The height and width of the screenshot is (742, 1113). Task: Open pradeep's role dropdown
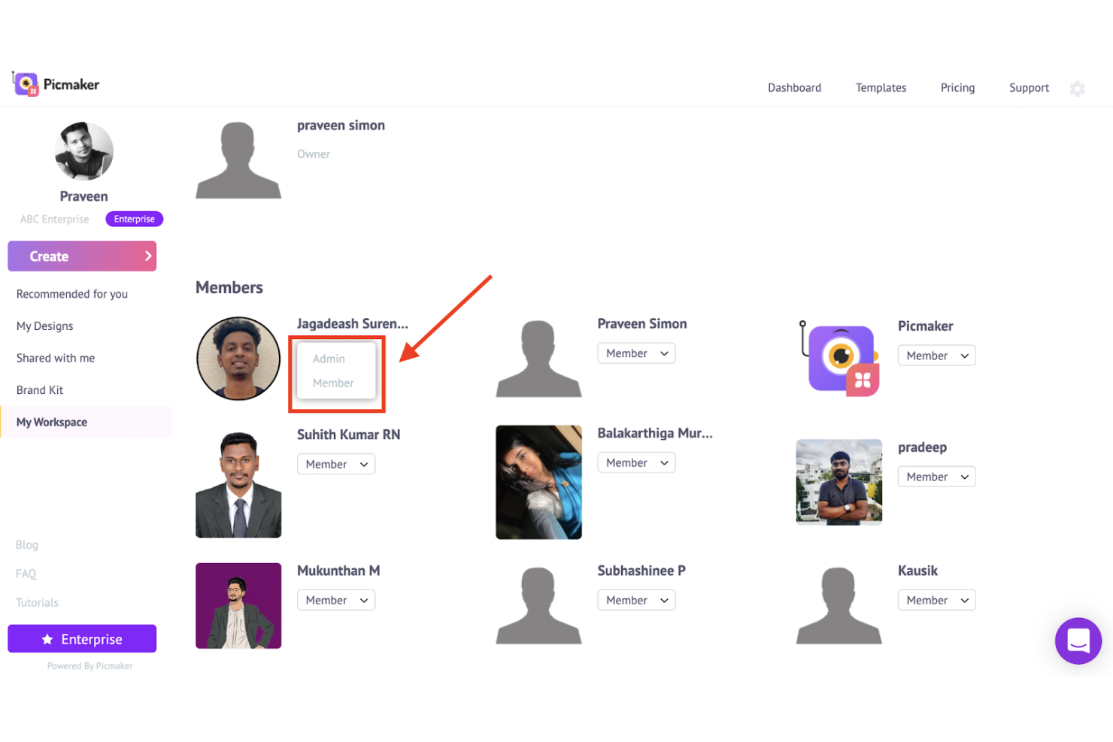point(936,476)
